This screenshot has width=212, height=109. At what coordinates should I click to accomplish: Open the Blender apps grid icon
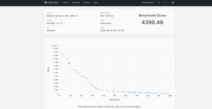point(173,3)
